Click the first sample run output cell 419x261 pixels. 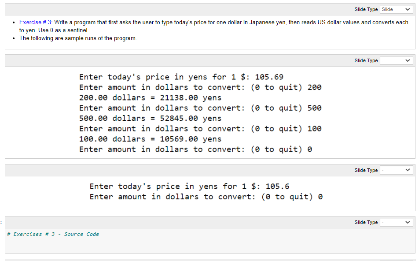click(198, 112)
